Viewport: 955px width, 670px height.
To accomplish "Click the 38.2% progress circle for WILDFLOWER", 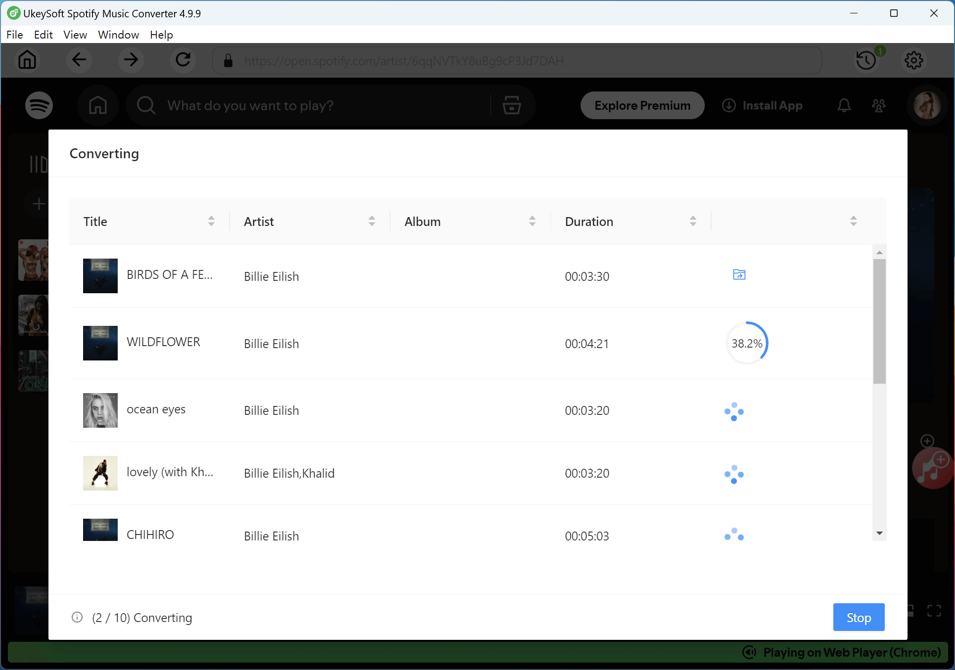I will click(x=747, y=343).
